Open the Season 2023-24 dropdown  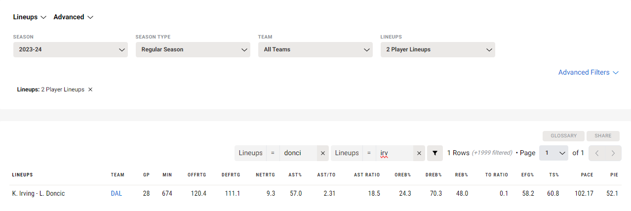pyautogui.click(x=71, y=49)
